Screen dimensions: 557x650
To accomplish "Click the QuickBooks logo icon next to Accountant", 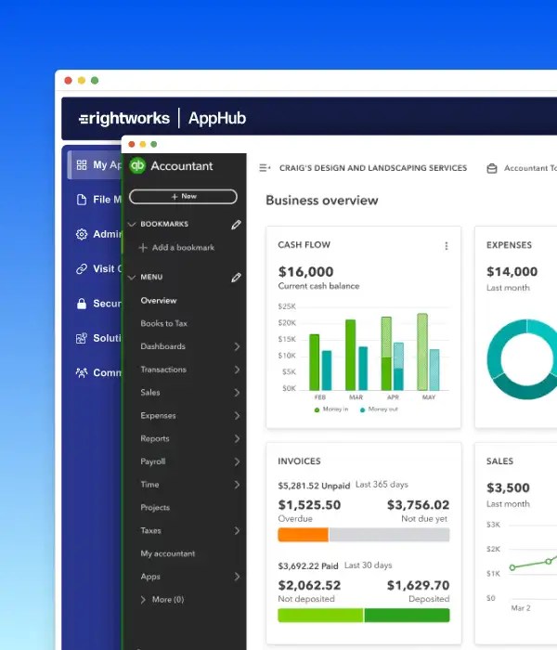I will 137,166.
